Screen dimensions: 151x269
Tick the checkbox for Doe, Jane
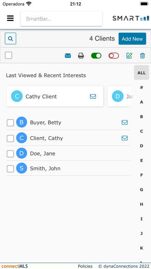coord(10,154)
